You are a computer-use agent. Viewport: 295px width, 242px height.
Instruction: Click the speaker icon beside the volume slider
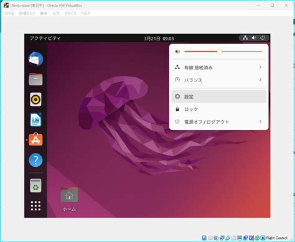pos(177,52)
